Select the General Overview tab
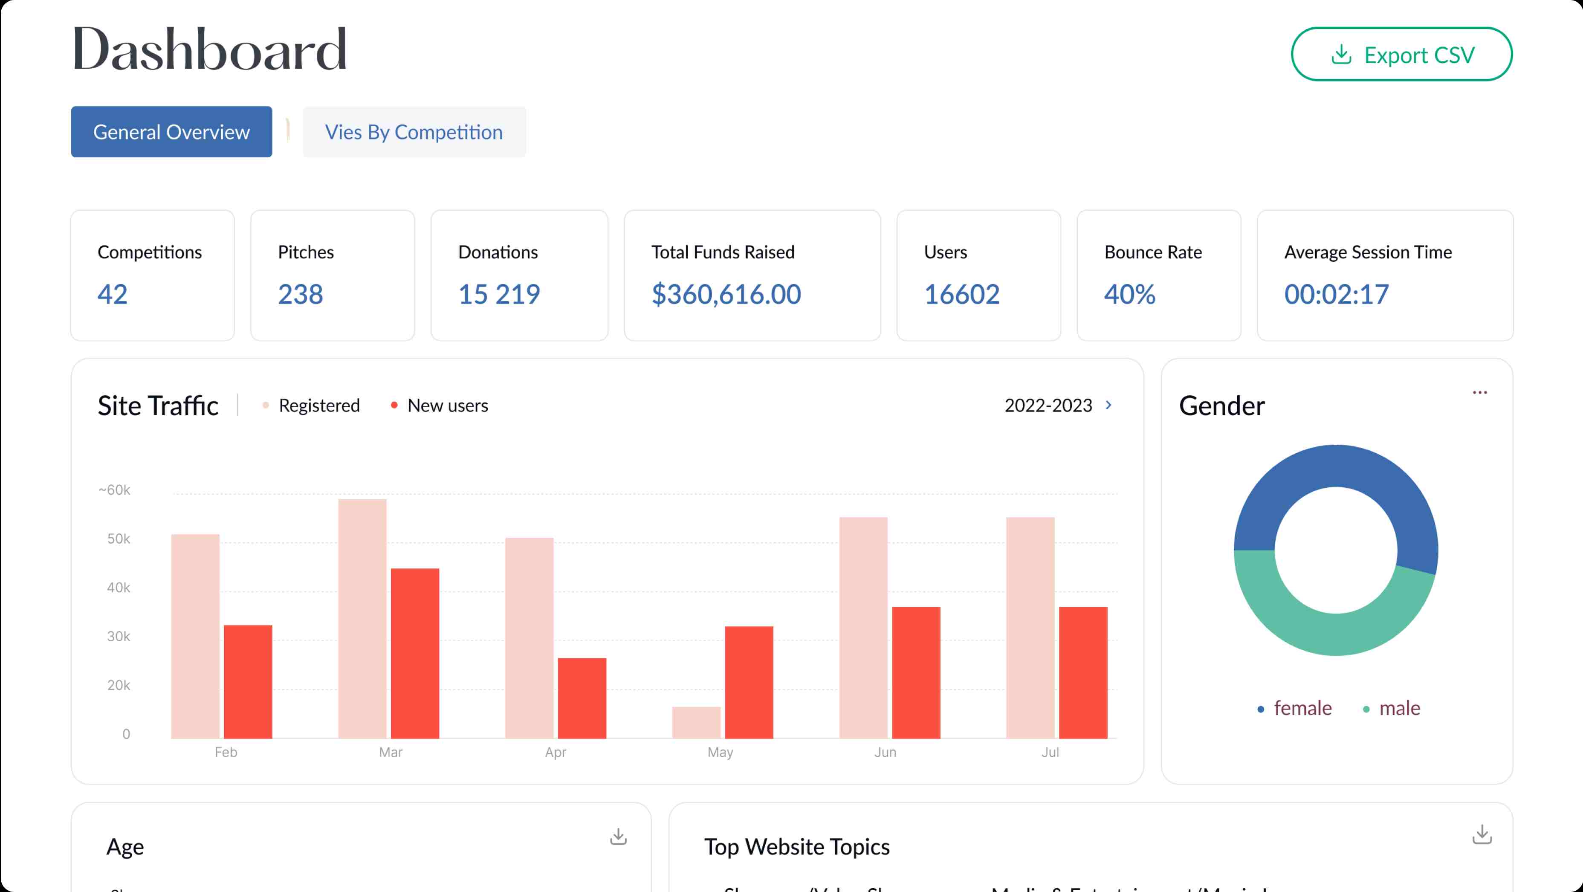 (x=171, y=132)
